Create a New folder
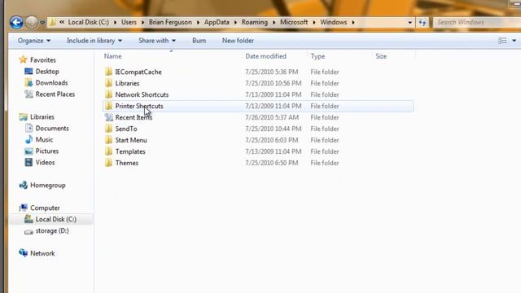Image resolution: width=521 pixels, height=293 pixels. click(238, 41)
